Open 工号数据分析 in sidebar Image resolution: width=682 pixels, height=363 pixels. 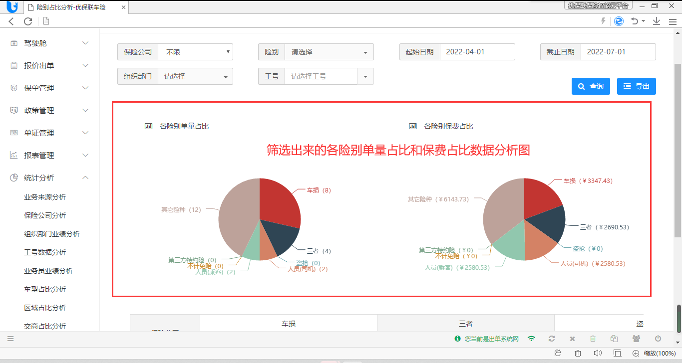pos(45,252)
